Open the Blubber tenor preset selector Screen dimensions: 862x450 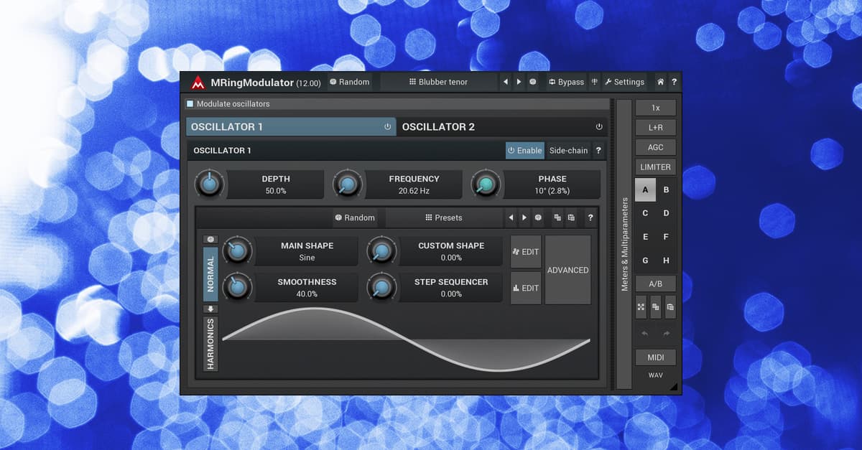pyautogui.click(x=440, y=82)
